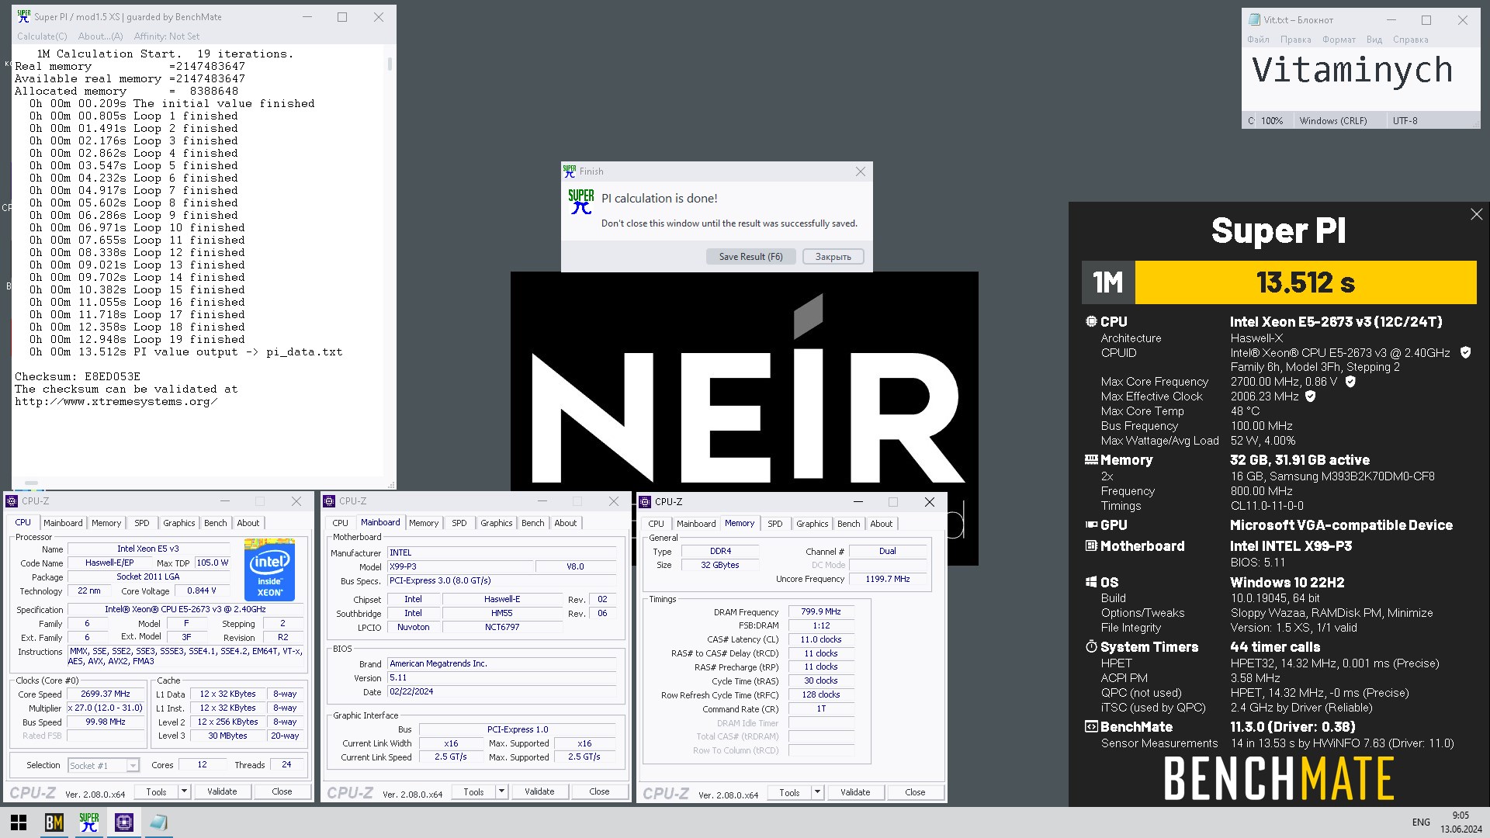
Task: Click the CPU chip icon in BenchMate
Action: click(1091, 322)
